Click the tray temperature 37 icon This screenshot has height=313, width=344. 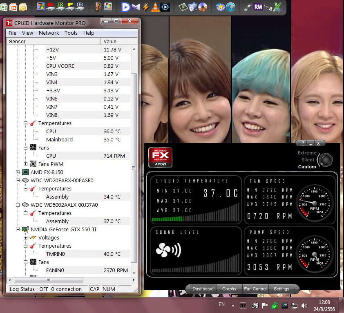click(243, 305)
